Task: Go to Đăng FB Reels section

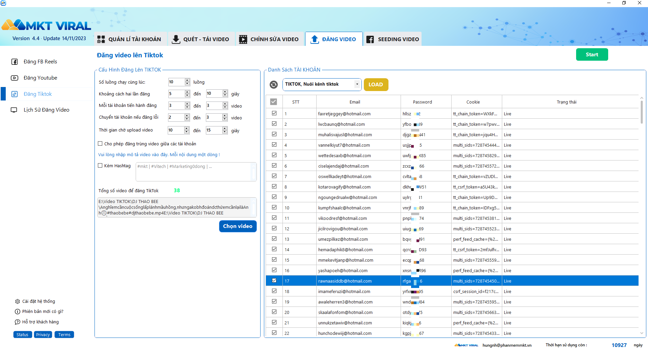Action: click(40, 62)
